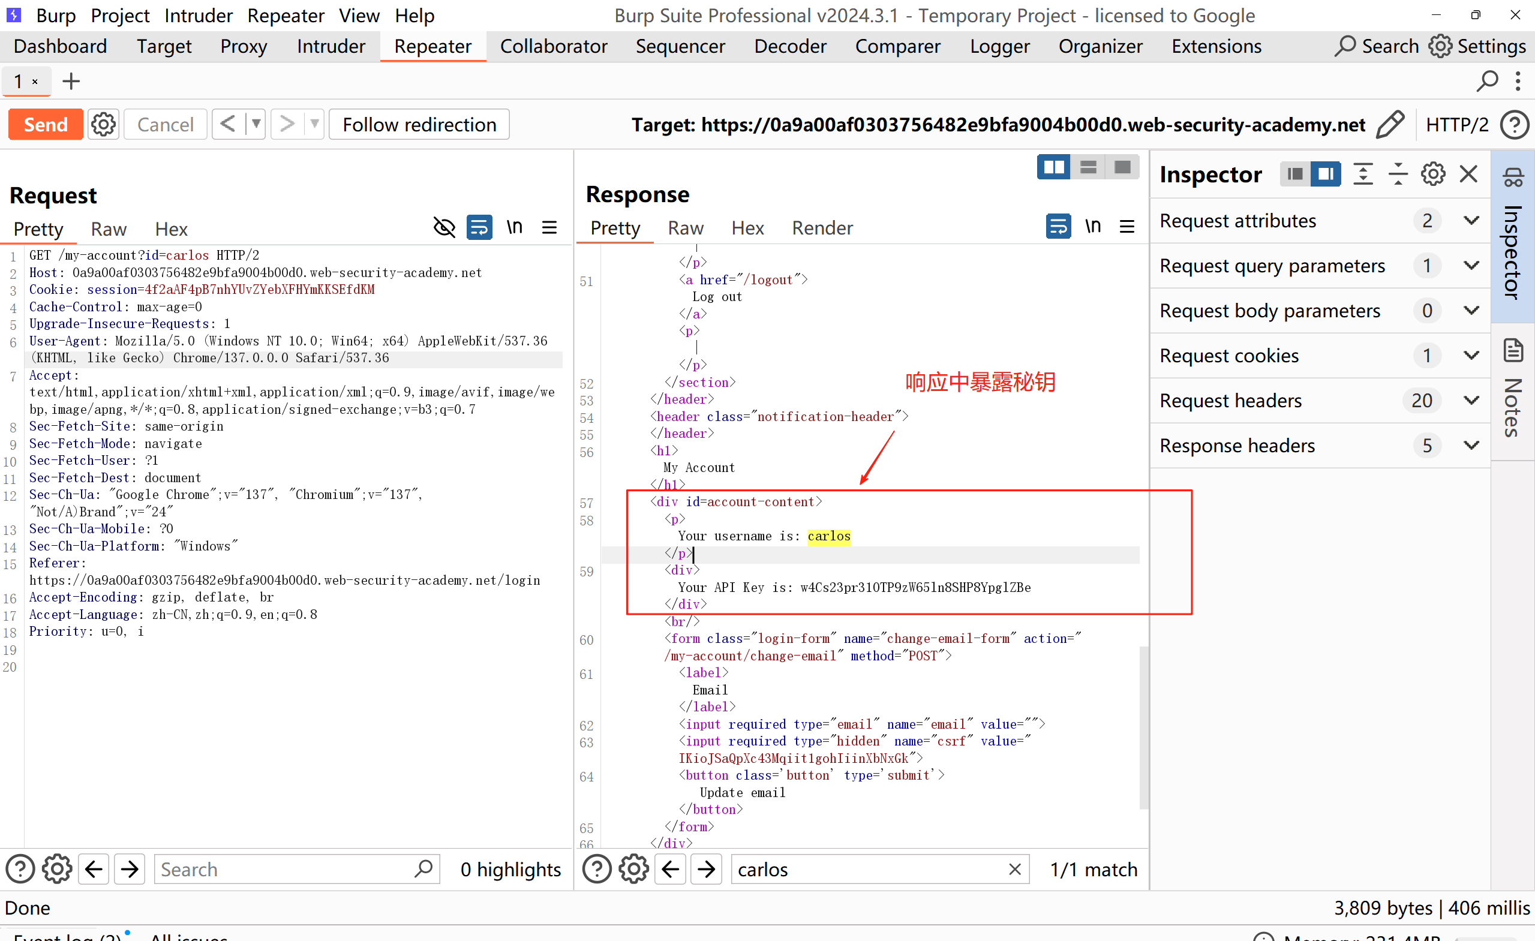Hide request message editor eye icon
Viewport: 1535px width, 941px height.
(x=444, y=227)
